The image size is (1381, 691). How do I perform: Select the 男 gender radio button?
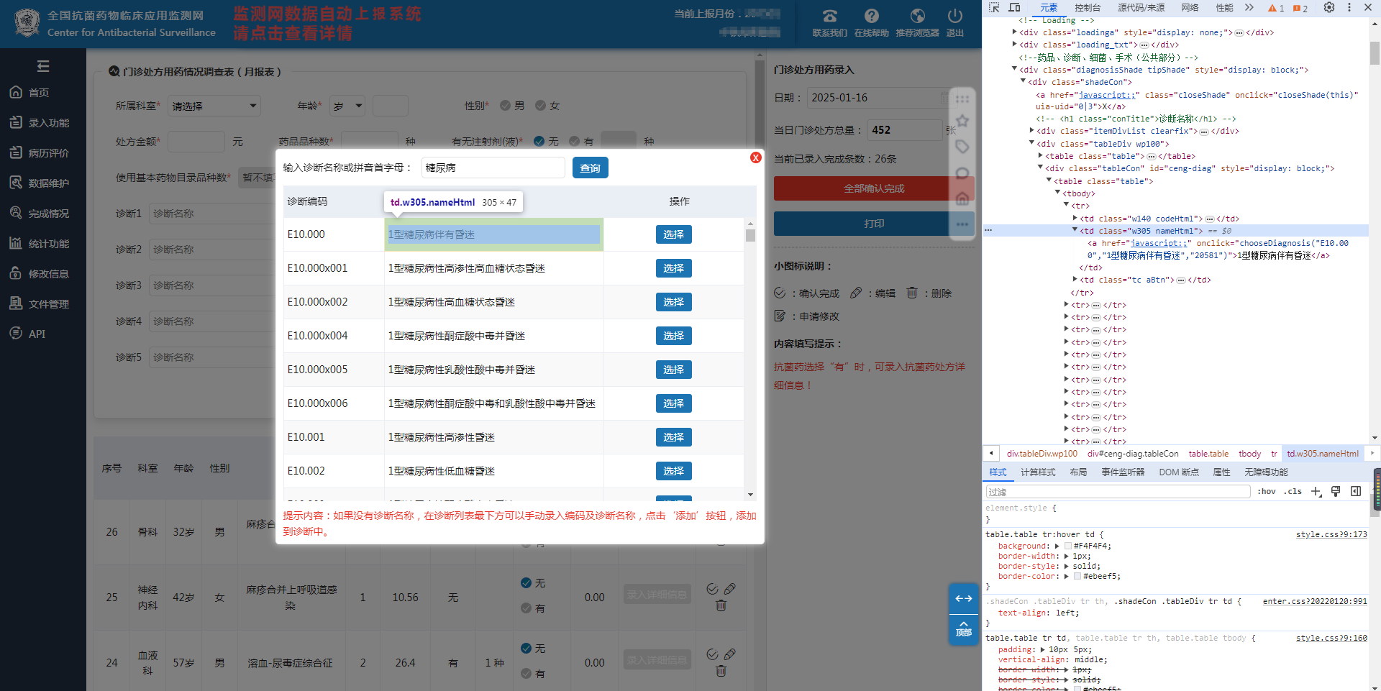[x=506, y=106]
